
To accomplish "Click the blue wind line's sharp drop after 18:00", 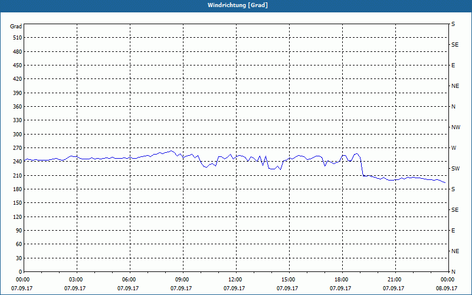I will coord(362,166).
